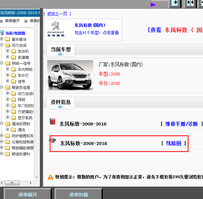
Task: Click the warning triangle icon near 特别提示
Action: [51, 177]
